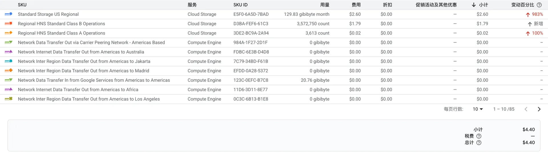Image resolution: width=548 pixels, height=154 pixels.
Task: Sort by 服务 column header
Action: (192, 5)
